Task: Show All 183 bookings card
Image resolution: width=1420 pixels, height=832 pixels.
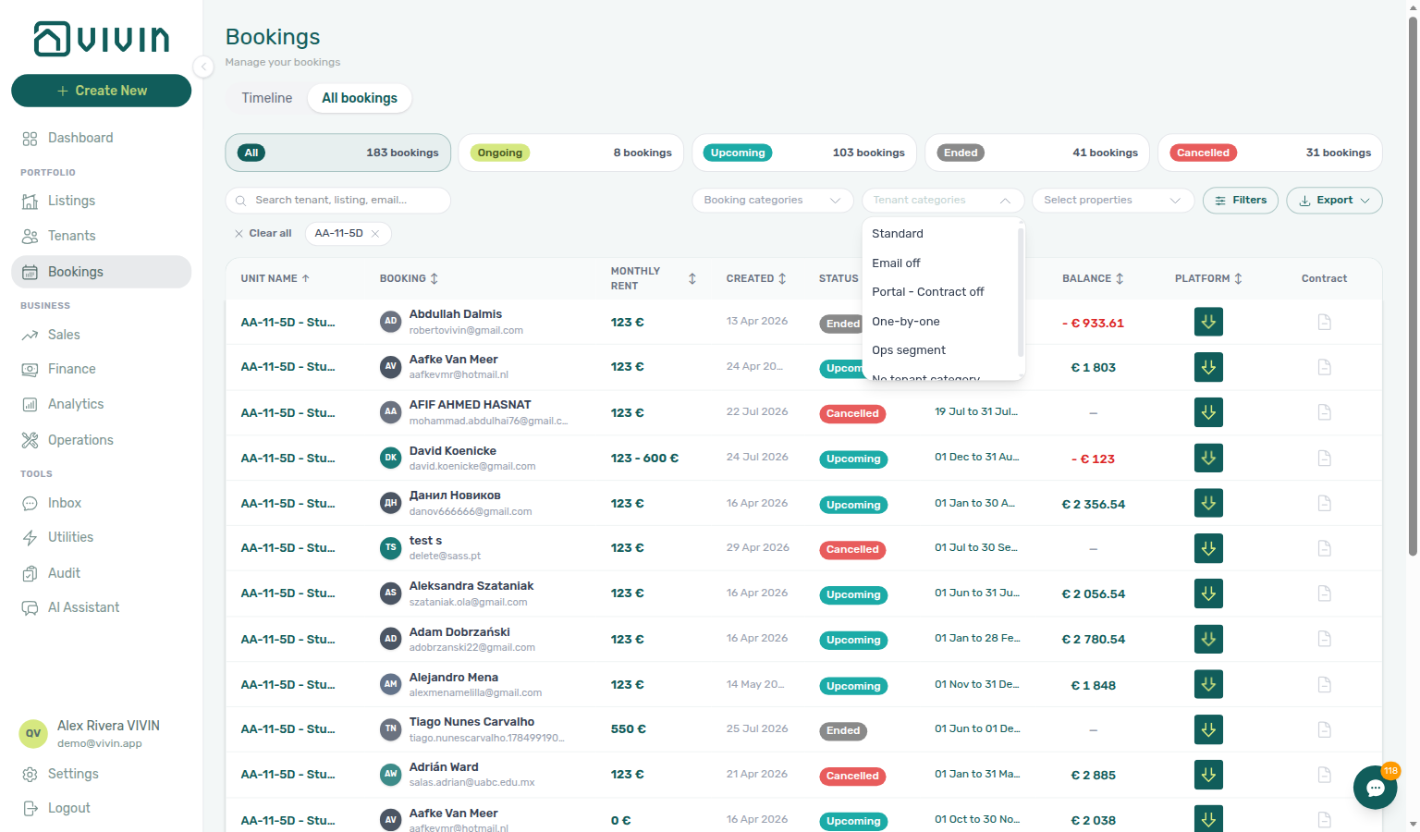Action: (338, 153)
